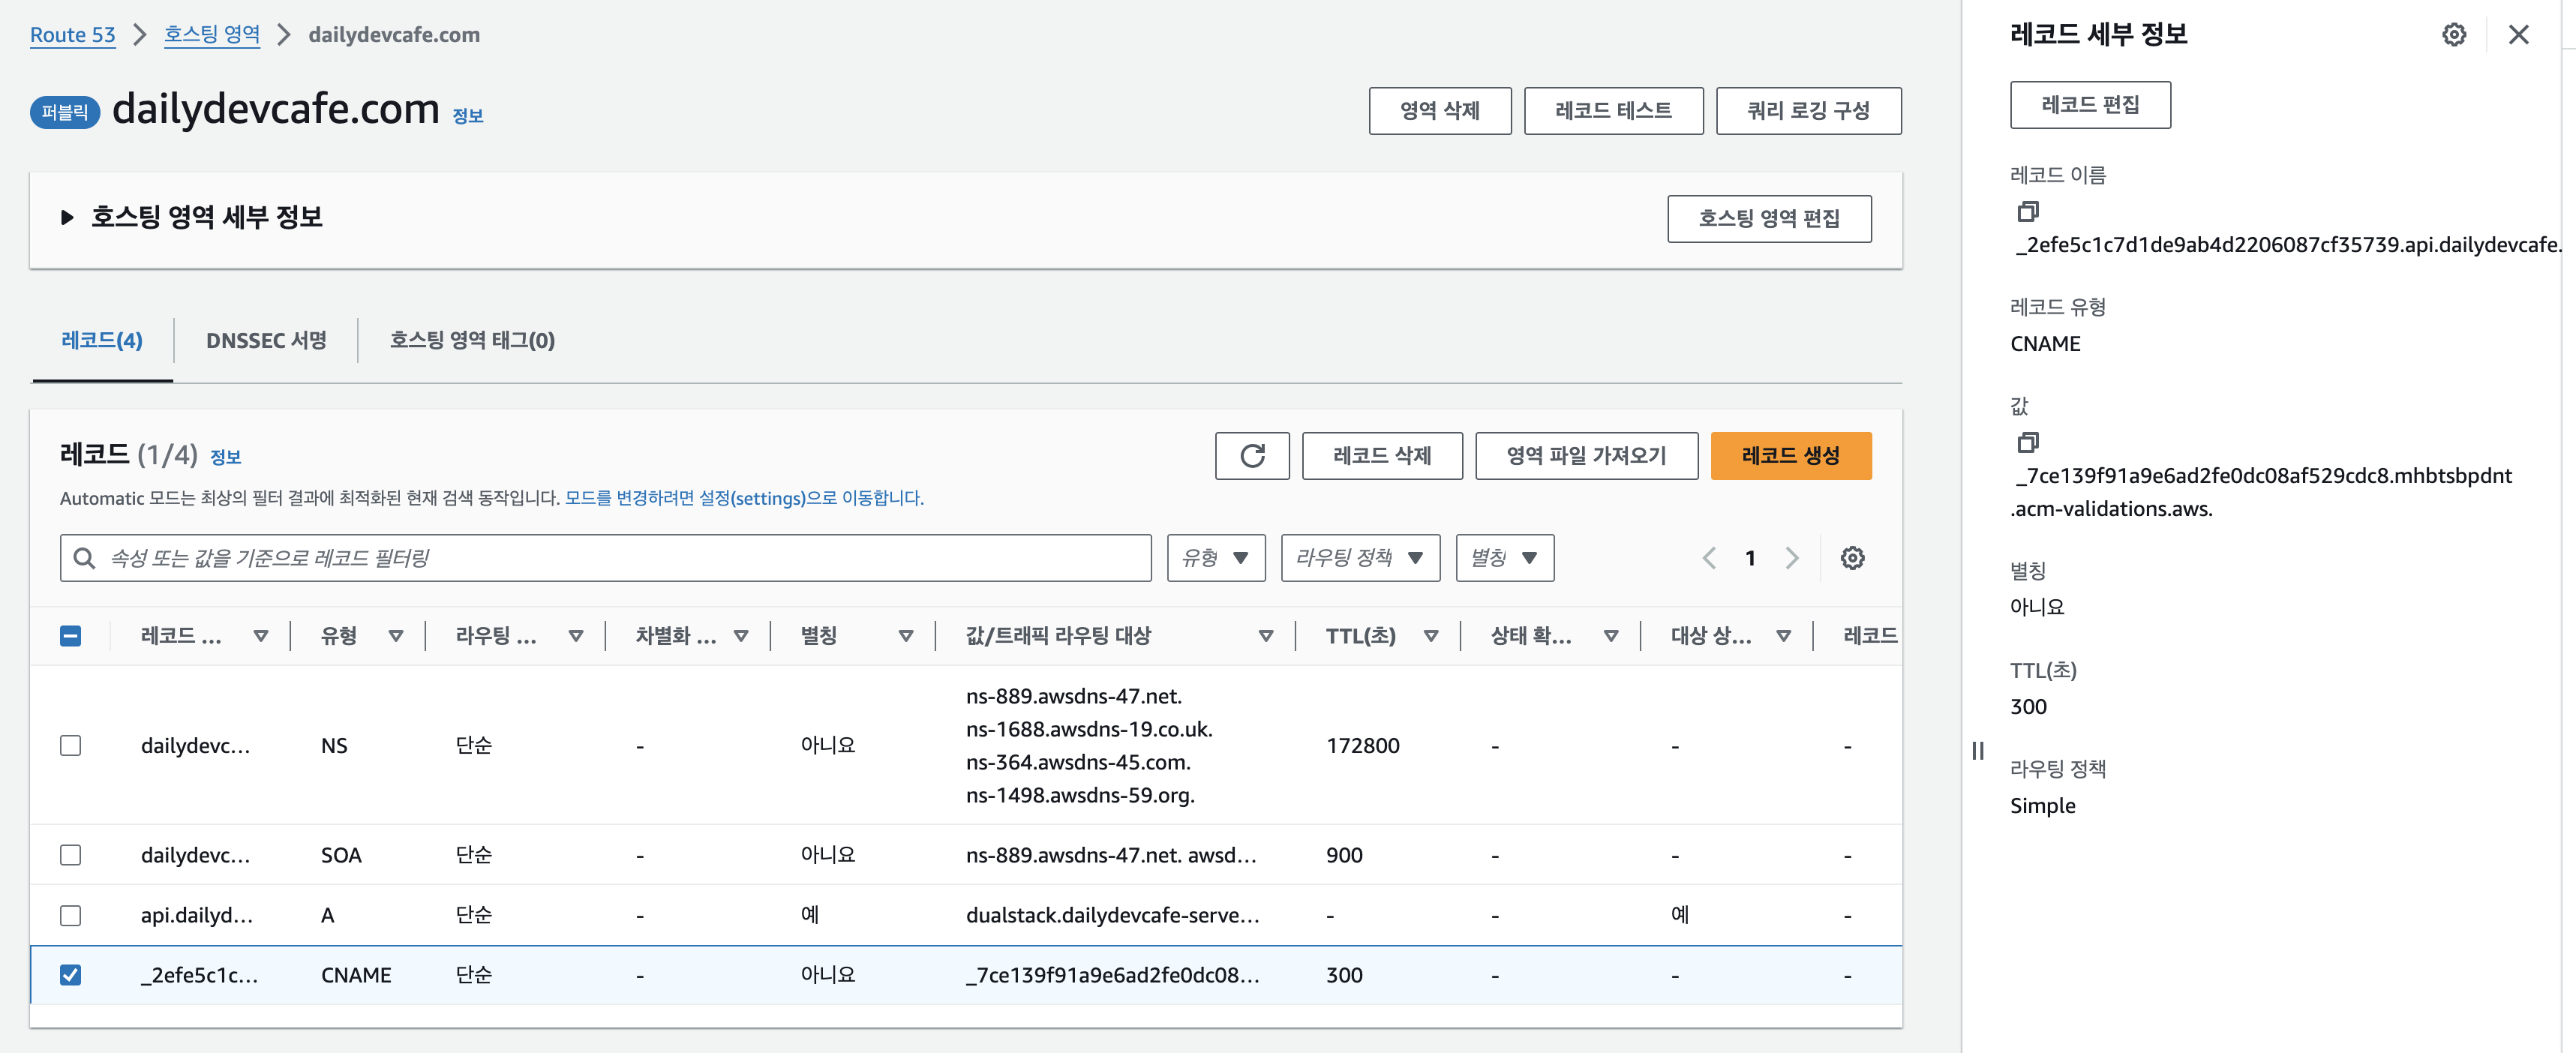This screenshot has height=1053, width=2576.
Task: Sort by record name column arrow
Action: 261,636
